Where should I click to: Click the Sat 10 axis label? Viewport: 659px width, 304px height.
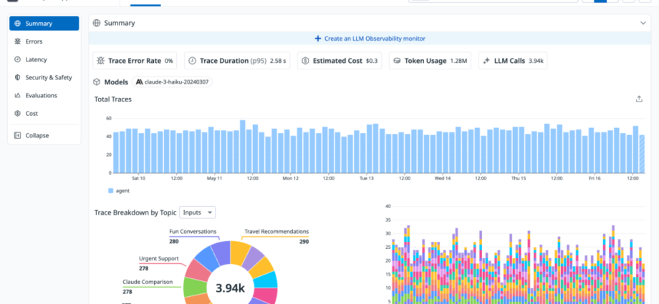pyautogui.click(x=139, y=178)
